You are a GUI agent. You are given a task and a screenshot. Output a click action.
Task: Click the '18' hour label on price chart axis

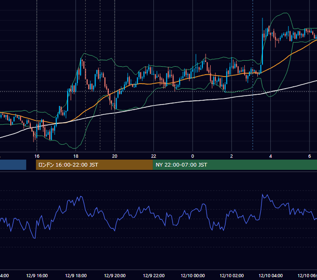pyautogui.click(x=76, y=156)
